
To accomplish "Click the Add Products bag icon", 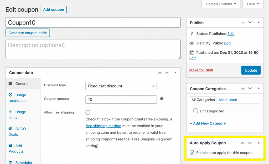I will (11, 145).
